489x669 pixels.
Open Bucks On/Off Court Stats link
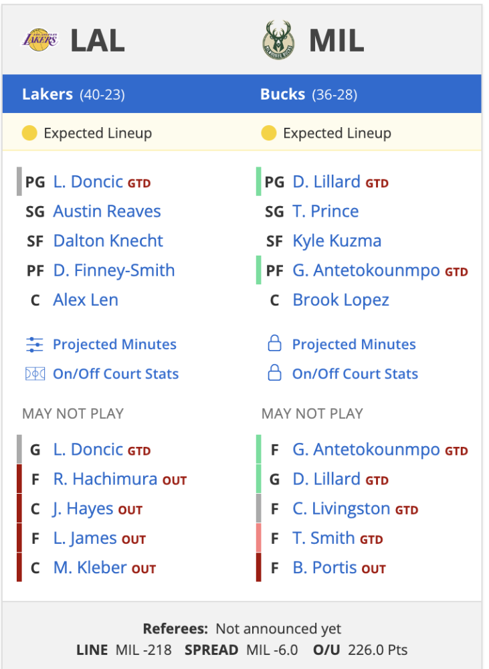coord(355,374)
